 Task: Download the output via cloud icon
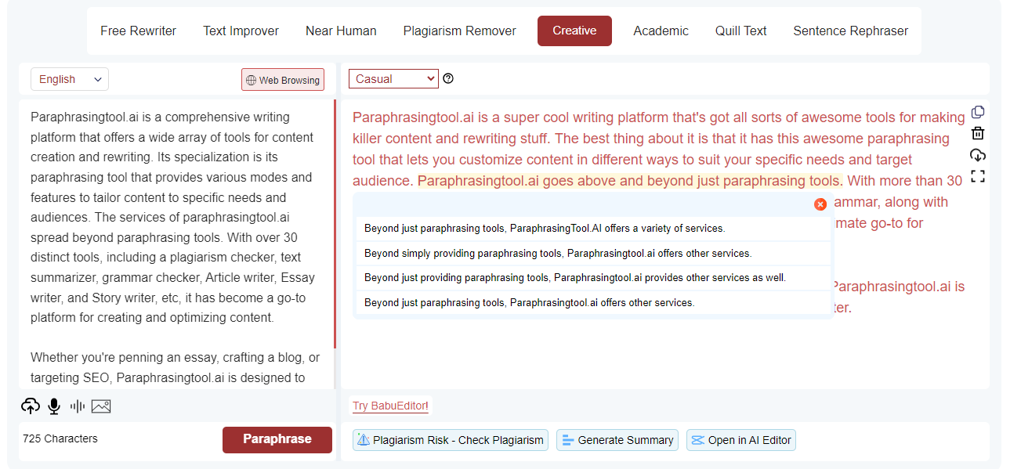point(977,154)
